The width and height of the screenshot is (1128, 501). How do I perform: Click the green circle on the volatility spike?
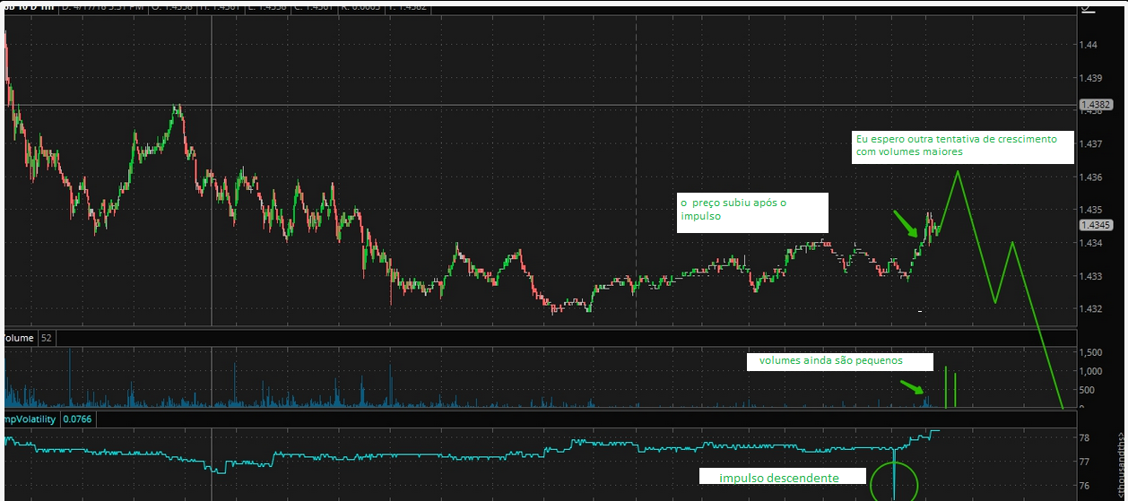pos(894,481)
